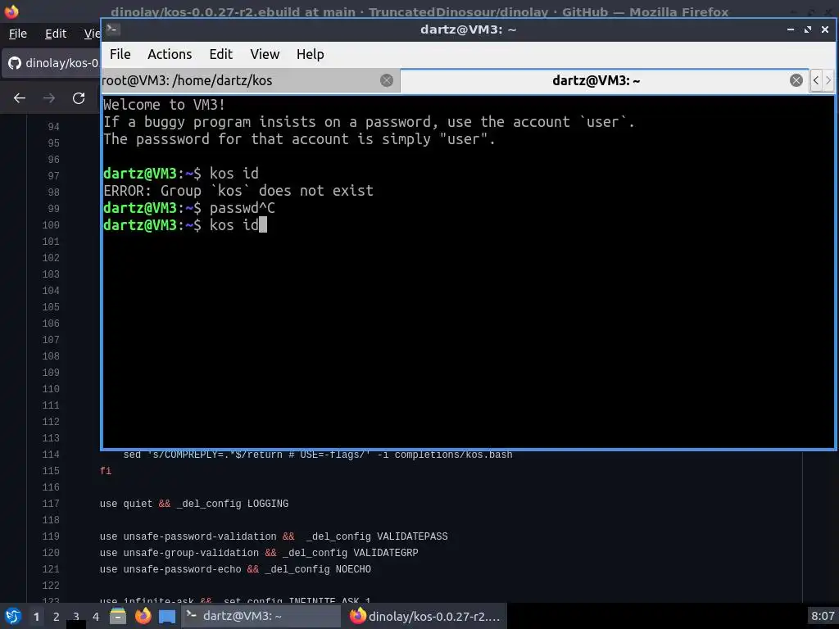This screenshot has width=839, height=629.
Task: Open the terminal View menu
Action: pyautogui.click(x=265, y=54)
